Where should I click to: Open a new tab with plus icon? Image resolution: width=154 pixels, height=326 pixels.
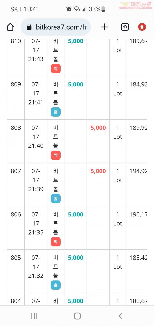(x=104, y=27)
